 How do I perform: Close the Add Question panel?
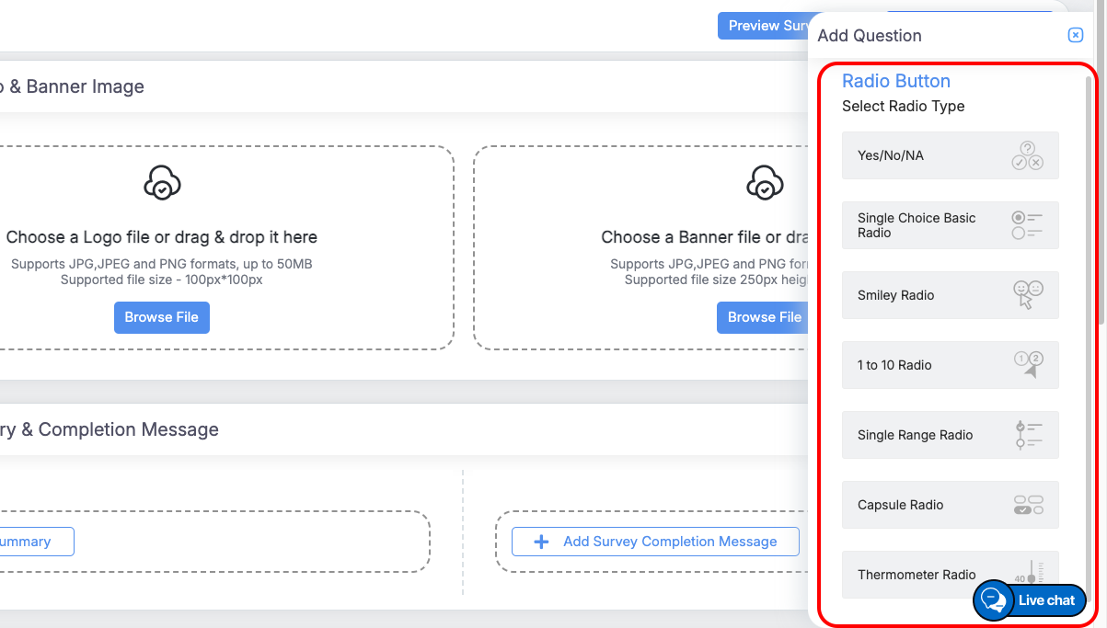(x=1075, y=36)
